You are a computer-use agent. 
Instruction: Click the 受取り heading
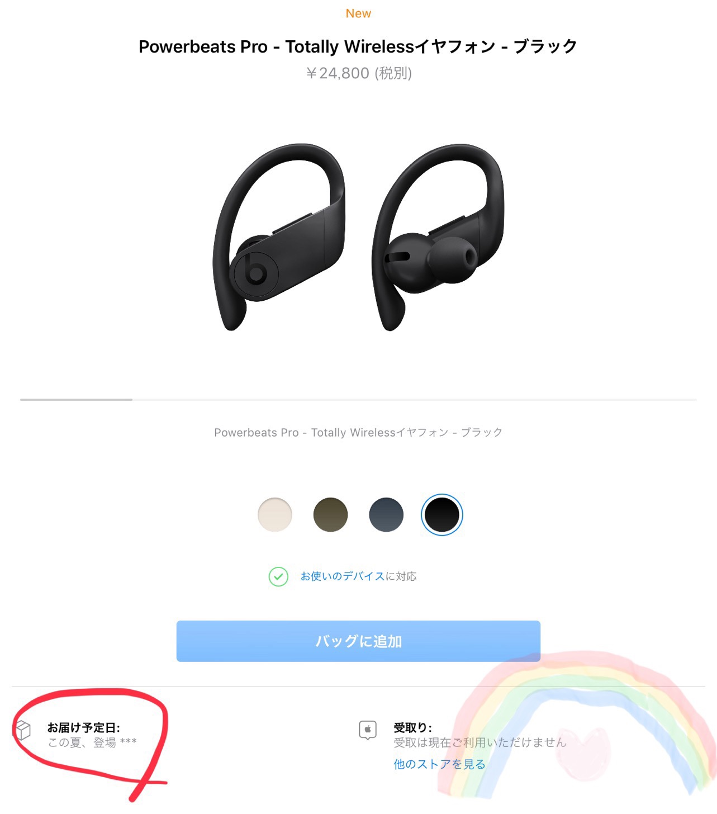413,727
